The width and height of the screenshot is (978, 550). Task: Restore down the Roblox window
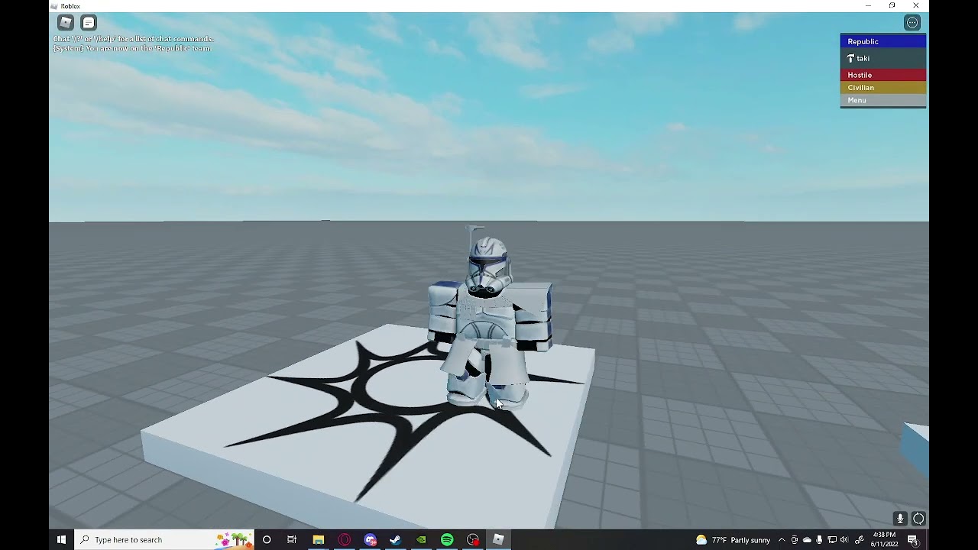(892, 5)
